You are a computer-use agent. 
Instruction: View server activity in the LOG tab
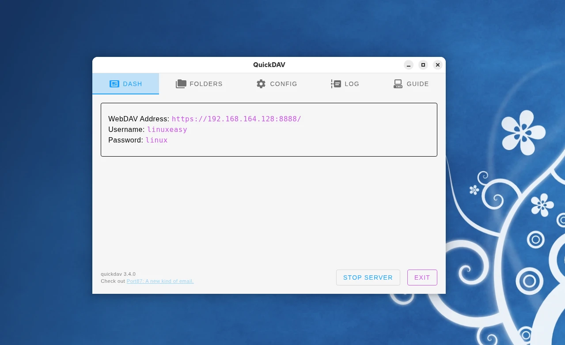coord(345,84)
